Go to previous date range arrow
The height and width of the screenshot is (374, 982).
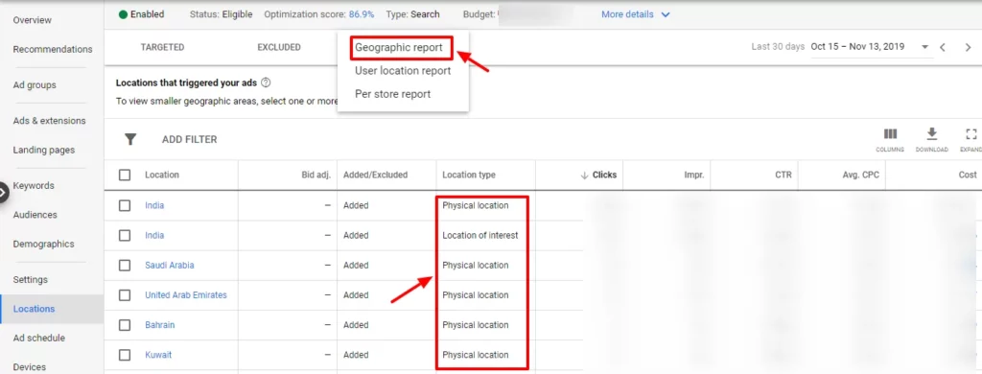[x=943, y=47]
